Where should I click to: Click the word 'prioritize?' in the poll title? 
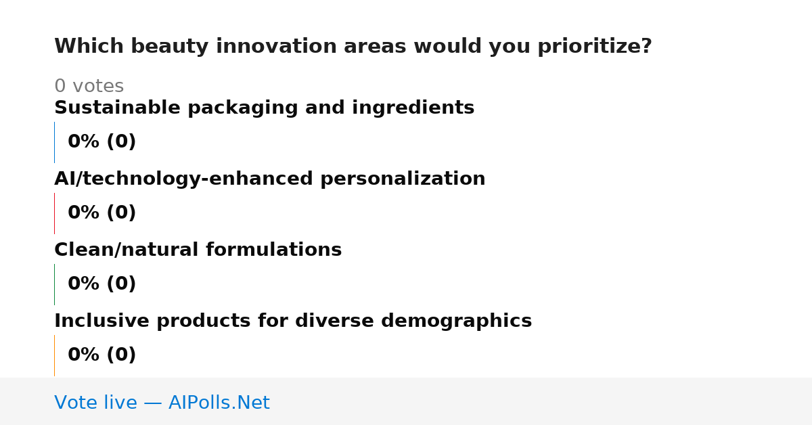point(594,47)
